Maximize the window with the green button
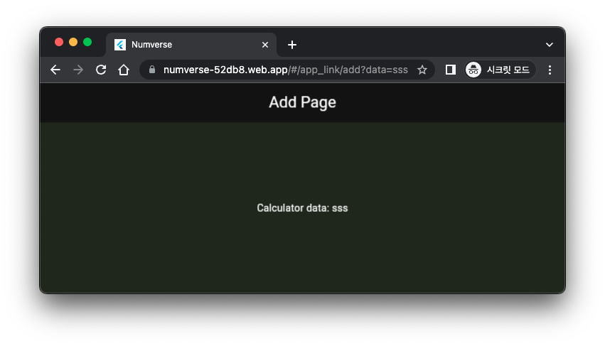Screen dimensions: 605x346 tap(87, 42)
